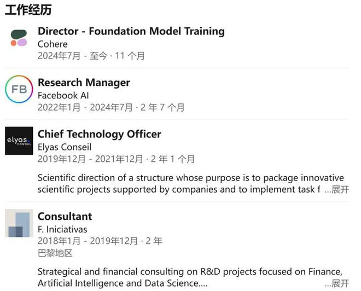Open the Cohere company logo

click(19, 38)
